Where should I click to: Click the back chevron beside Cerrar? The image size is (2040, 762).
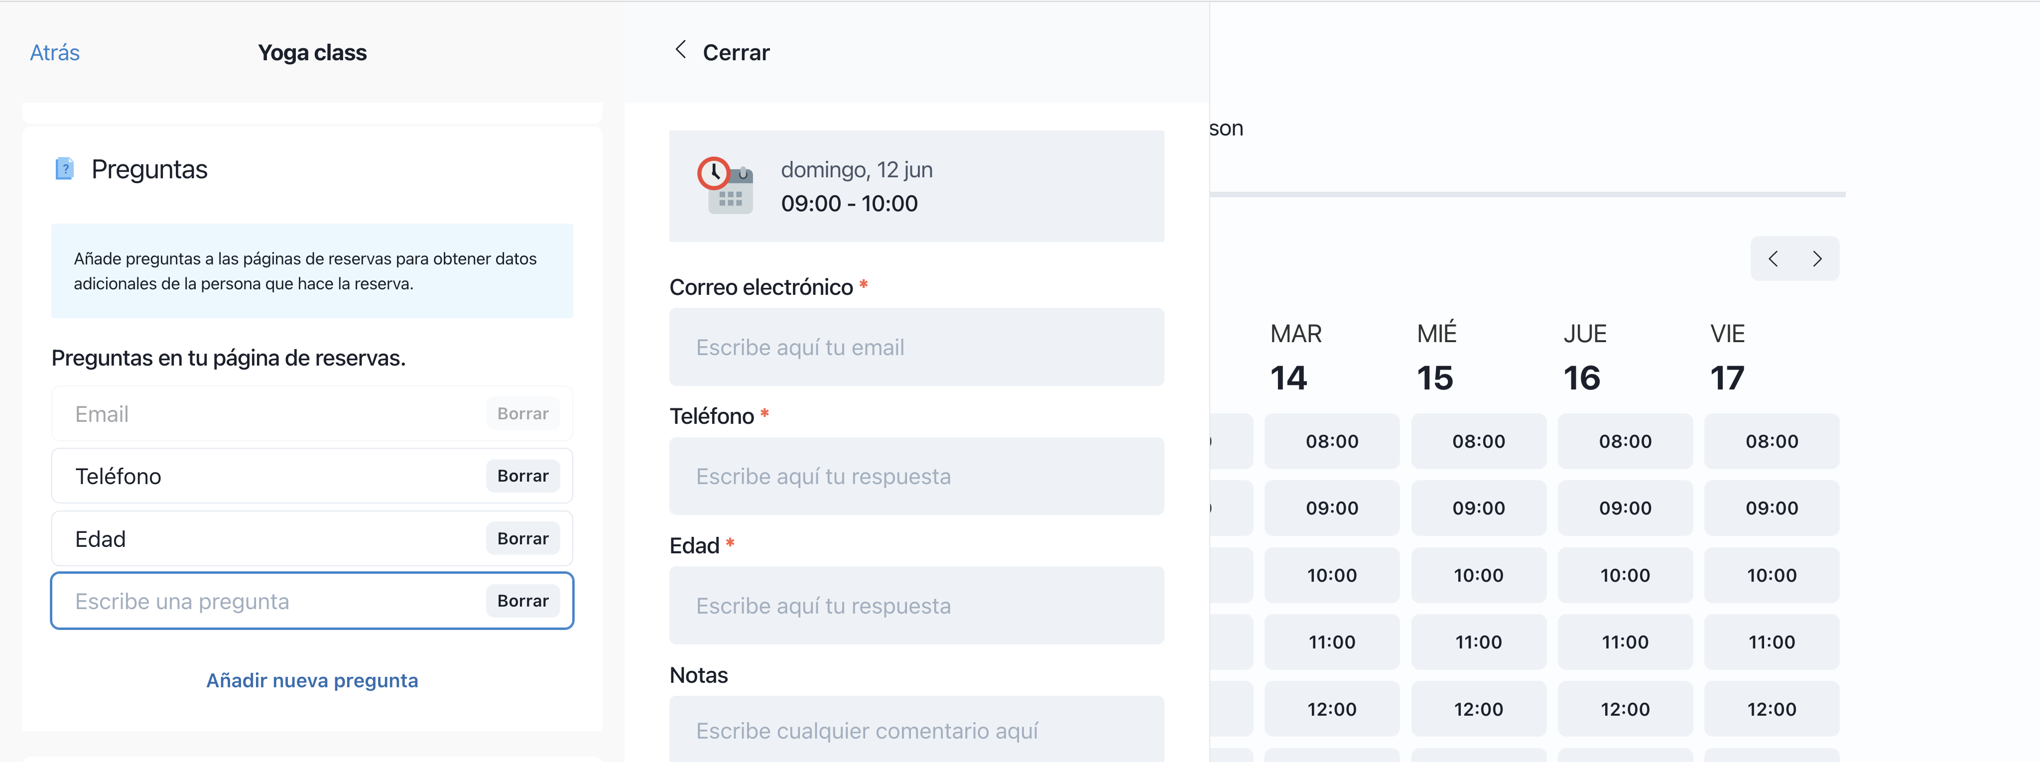tap(680, 50)
